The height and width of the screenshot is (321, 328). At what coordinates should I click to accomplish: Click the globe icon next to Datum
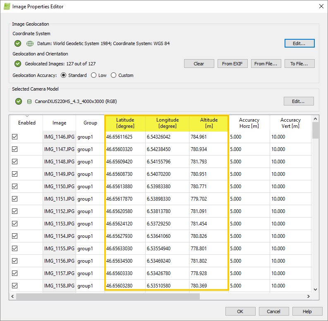(30, 43)
